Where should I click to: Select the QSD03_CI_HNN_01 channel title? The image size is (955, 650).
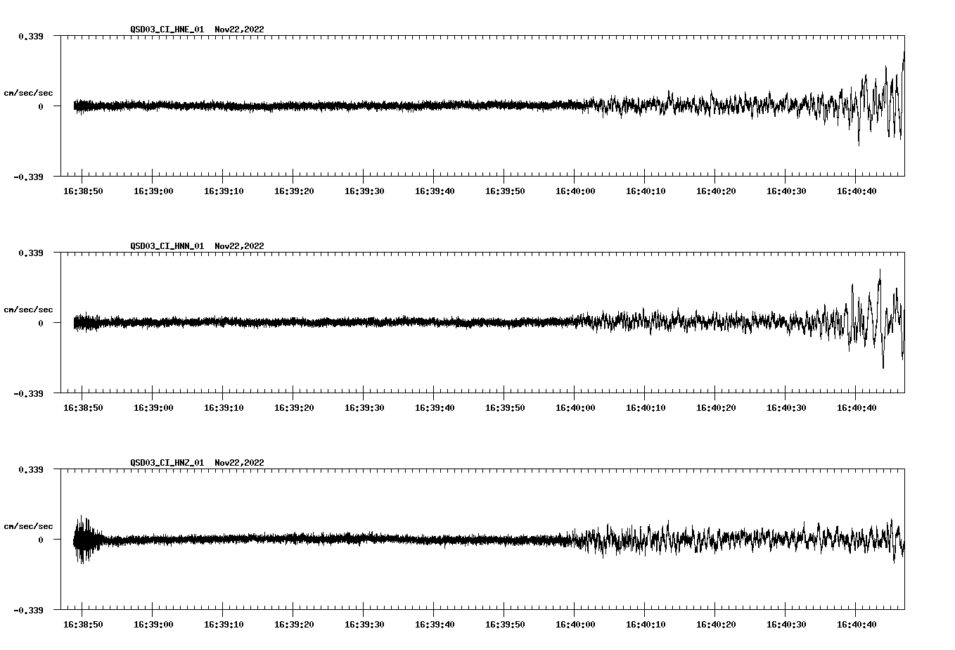167,246
